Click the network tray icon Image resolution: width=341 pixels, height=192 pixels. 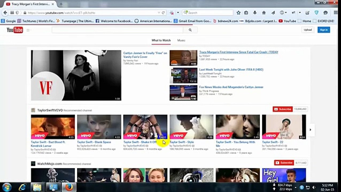click(x=308, y=187)
